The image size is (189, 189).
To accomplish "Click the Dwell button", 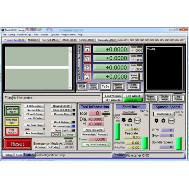I will point(56,135).
